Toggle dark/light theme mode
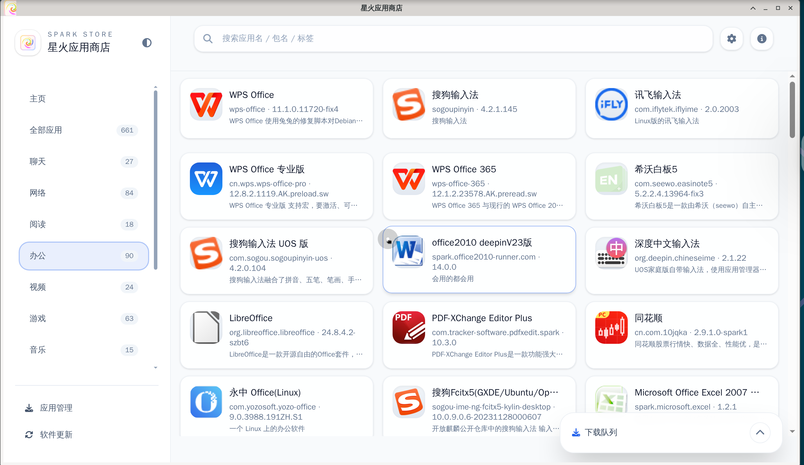This screenshot has height=465, width=804. [146, 42]
